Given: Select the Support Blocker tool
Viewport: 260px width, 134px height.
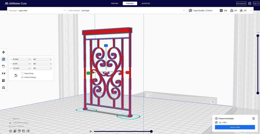Looking at the screenshot, I should pyautogui.click(x=4, y=87).
